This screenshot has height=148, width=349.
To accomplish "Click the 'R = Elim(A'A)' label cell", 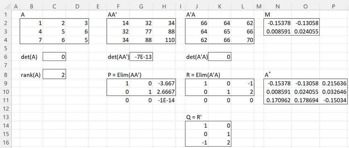I will pos(203,75).
